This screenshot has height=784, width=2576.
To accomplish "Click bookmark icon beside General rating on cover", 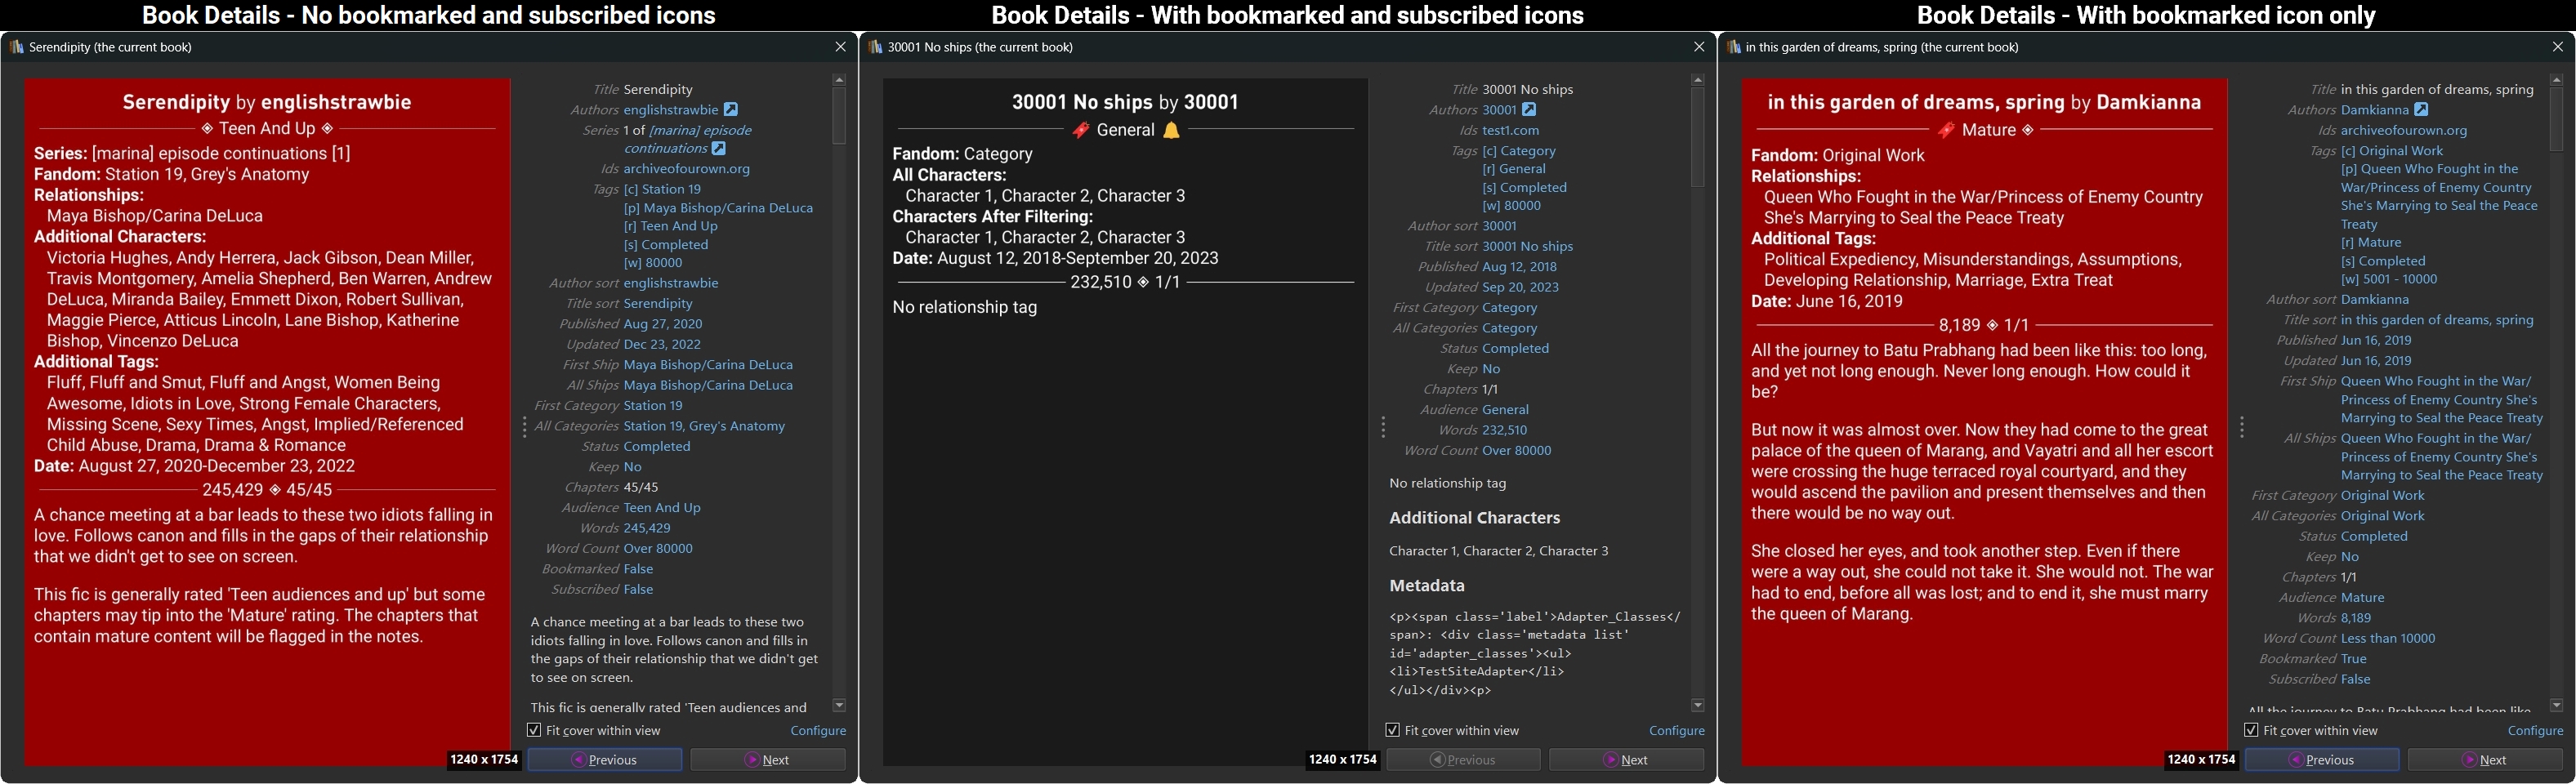I will pos(1080,130).
